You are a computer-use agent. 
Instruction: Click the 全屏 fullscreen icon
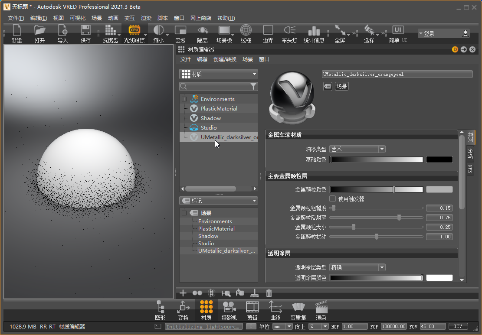click(340, 30)
